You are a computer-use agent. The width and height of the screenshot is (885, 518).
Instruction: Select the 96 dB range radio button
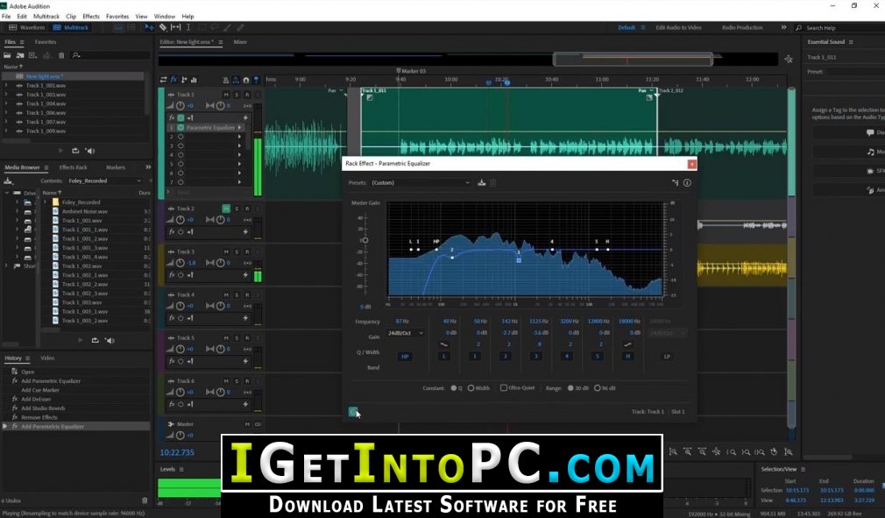(x=597, y=388)
